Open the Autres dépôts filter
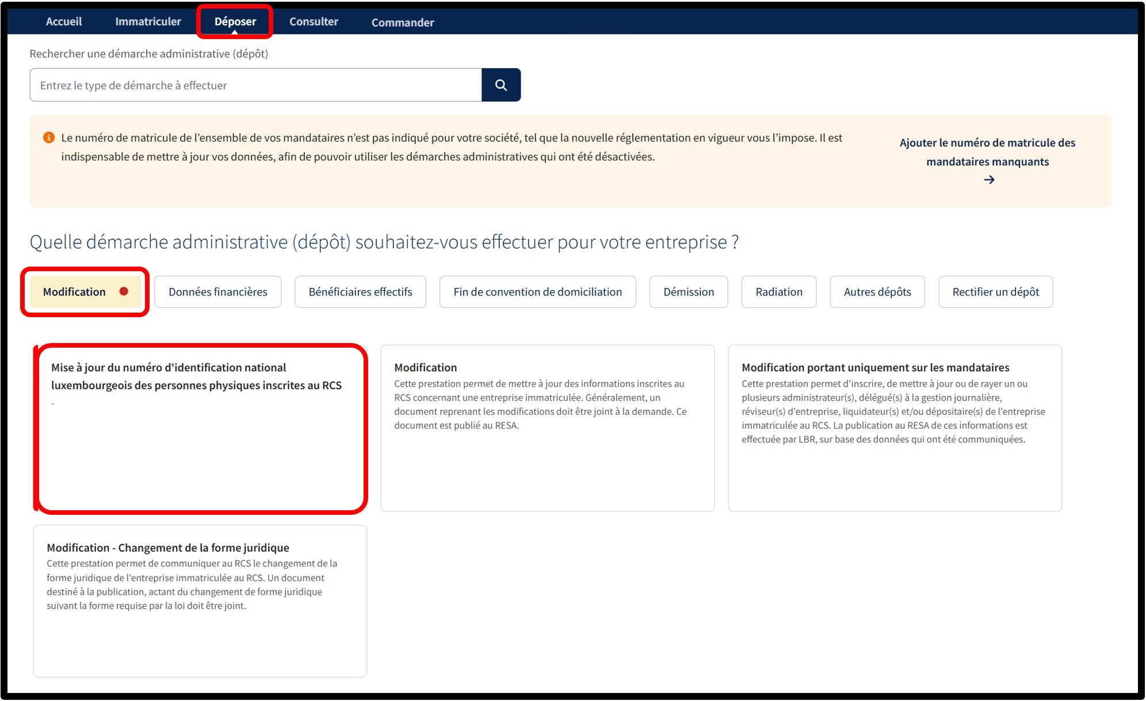Viewport: 1146px width, 701px height. tap(877, 292)
